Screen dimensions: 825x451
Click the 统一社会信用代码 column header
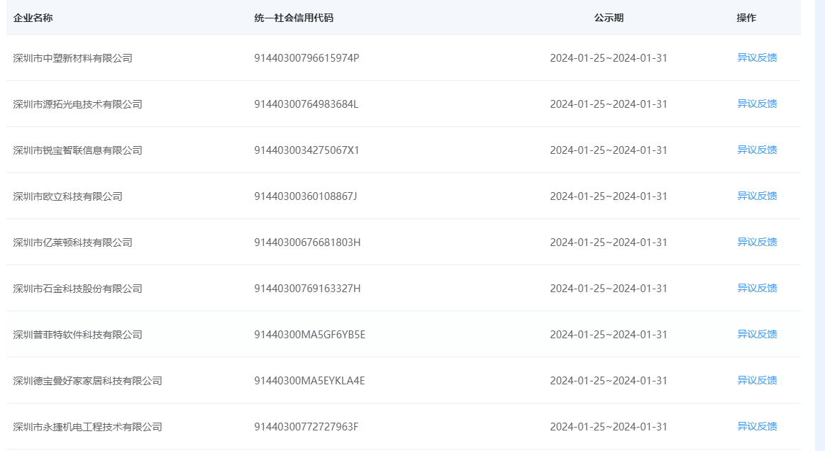click(x=294, y=18)
